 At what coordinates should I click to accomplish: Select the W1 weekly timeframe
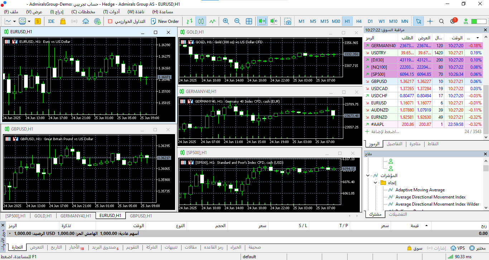coord(382,21)
